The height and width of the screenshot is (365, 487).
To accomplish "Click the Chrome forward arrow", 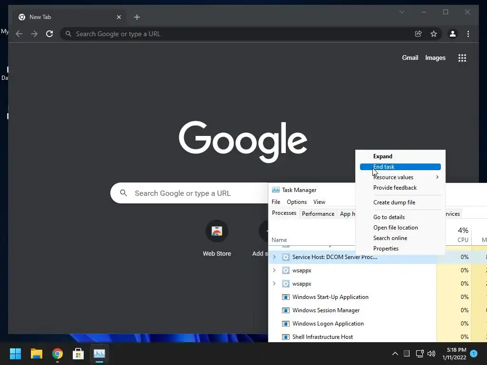I will click(34, 34).
